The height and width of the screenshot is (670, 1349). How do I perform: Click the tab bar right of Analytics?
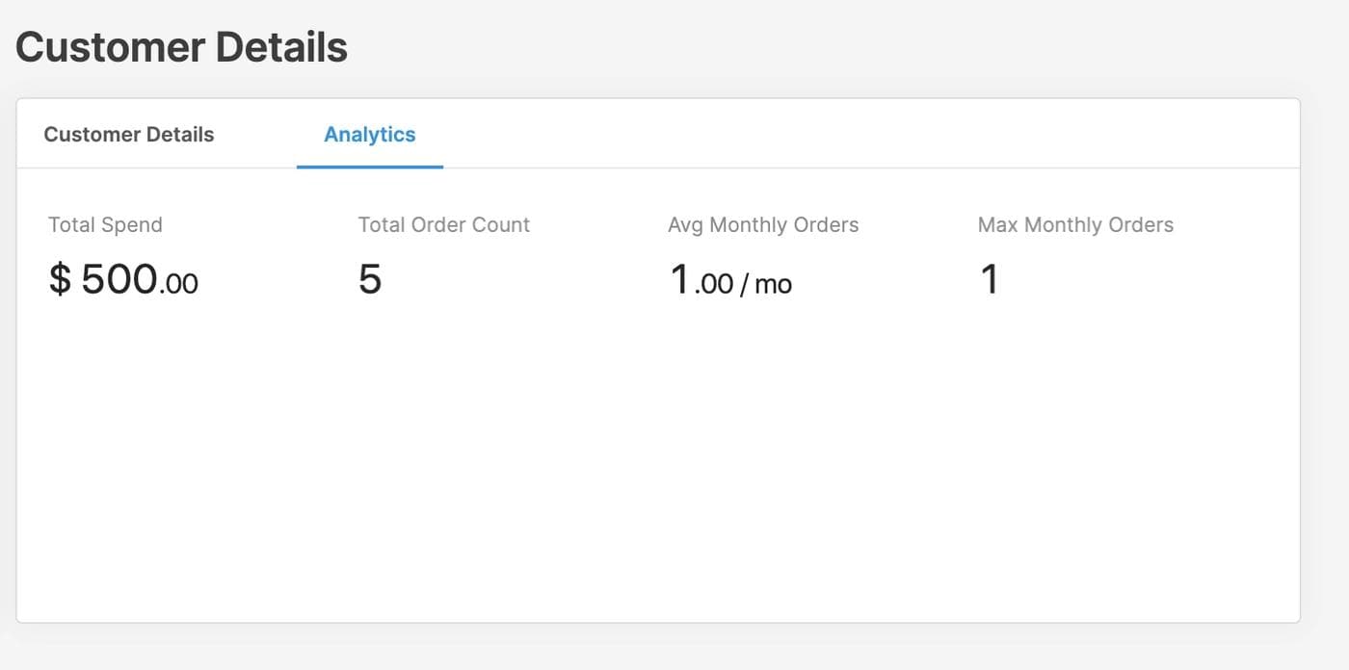click(867, 135)
